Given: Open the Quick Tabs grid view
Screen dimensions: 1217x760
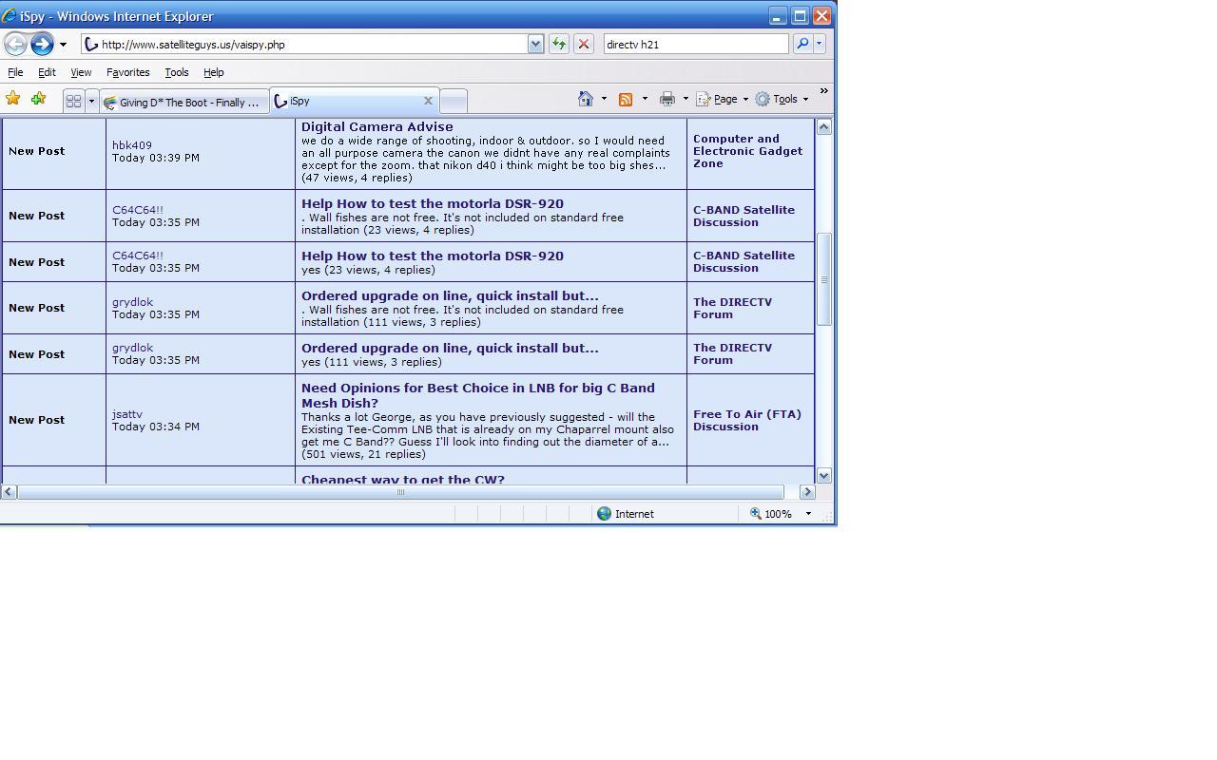Looking at the screenshot, I should pos(73,101).
